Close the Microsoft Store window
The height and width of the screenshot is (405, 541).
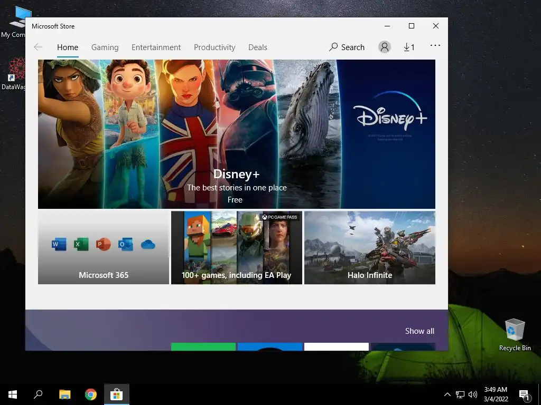(x=436, y=26)
